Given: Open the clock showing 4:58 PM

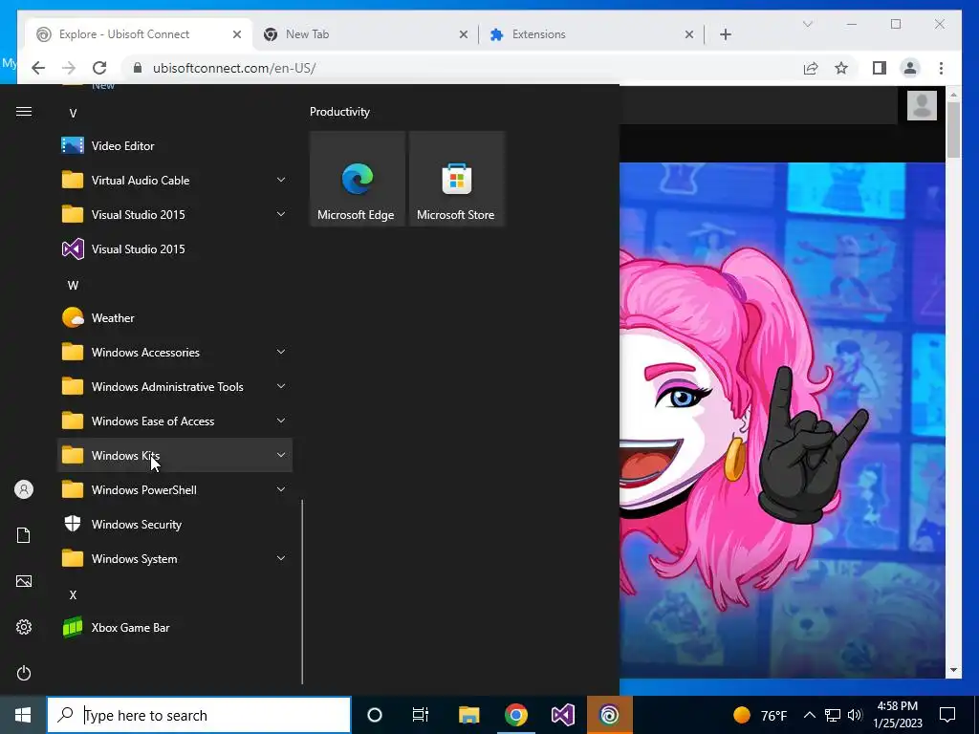Looking at the screenshot, I should (x=897, y=715).
